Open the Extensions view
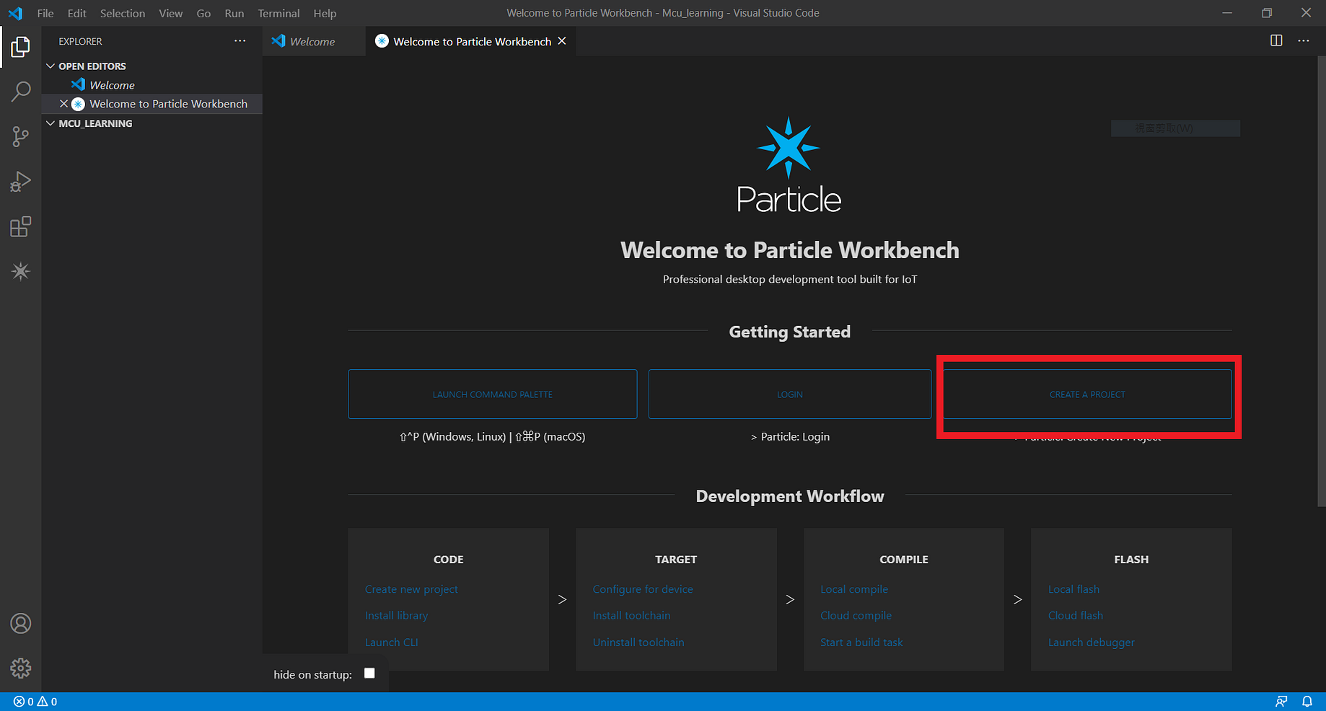The width and height of the screenshot is (1326, 711). pyautogui.click(x=21, y=226)
